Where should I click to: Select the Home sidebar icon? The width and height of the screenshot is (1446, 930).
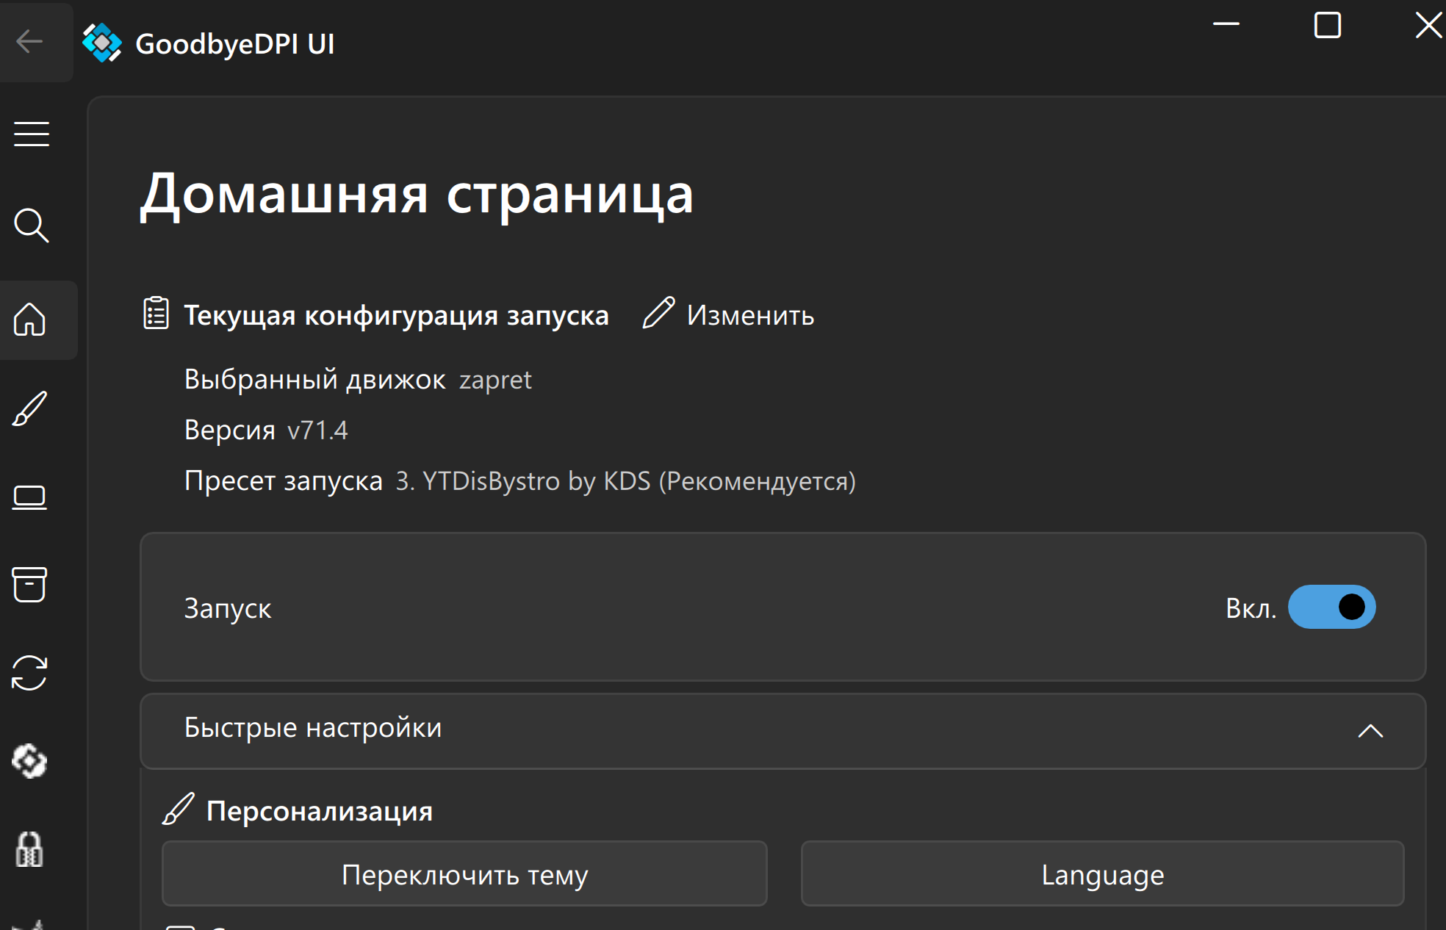30,320
